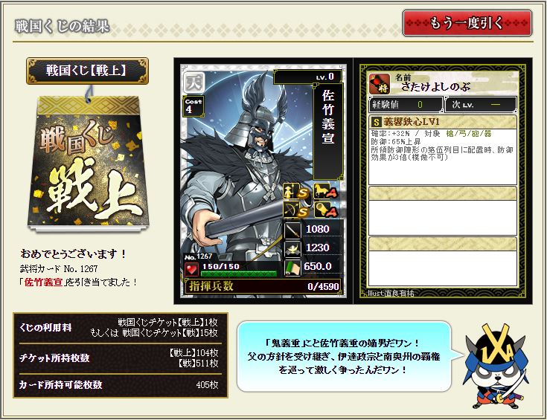Click the Cost 4 badge

coord(193,106)
